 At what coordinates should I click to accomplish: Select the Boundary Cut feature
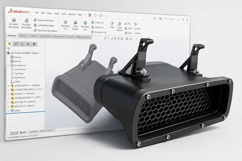[x=99, y=32]
